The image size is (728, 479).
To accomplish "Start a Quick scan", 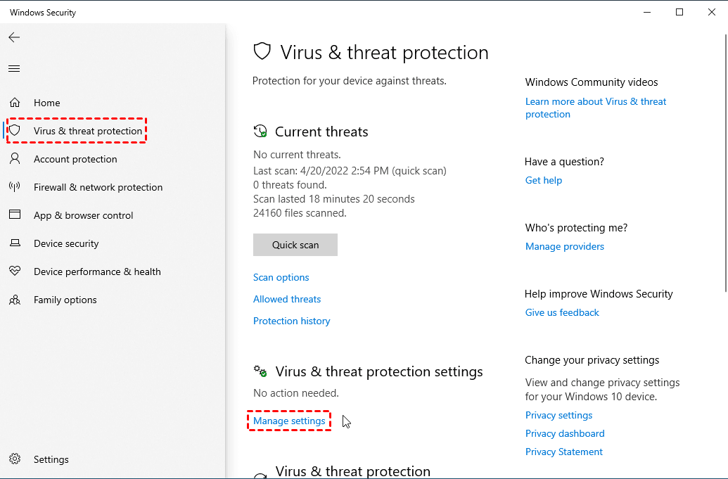I will coord(295,245).
